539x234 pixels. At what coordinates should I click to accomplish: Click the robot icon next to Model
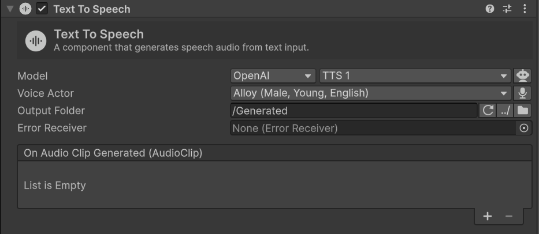tap(523, 76)
